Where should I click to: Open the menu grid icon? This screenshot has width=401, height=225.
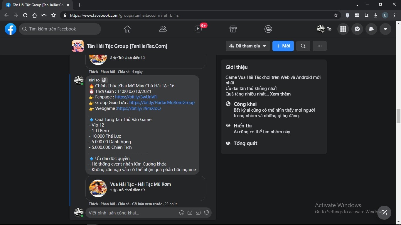click(x=343, y=29)
